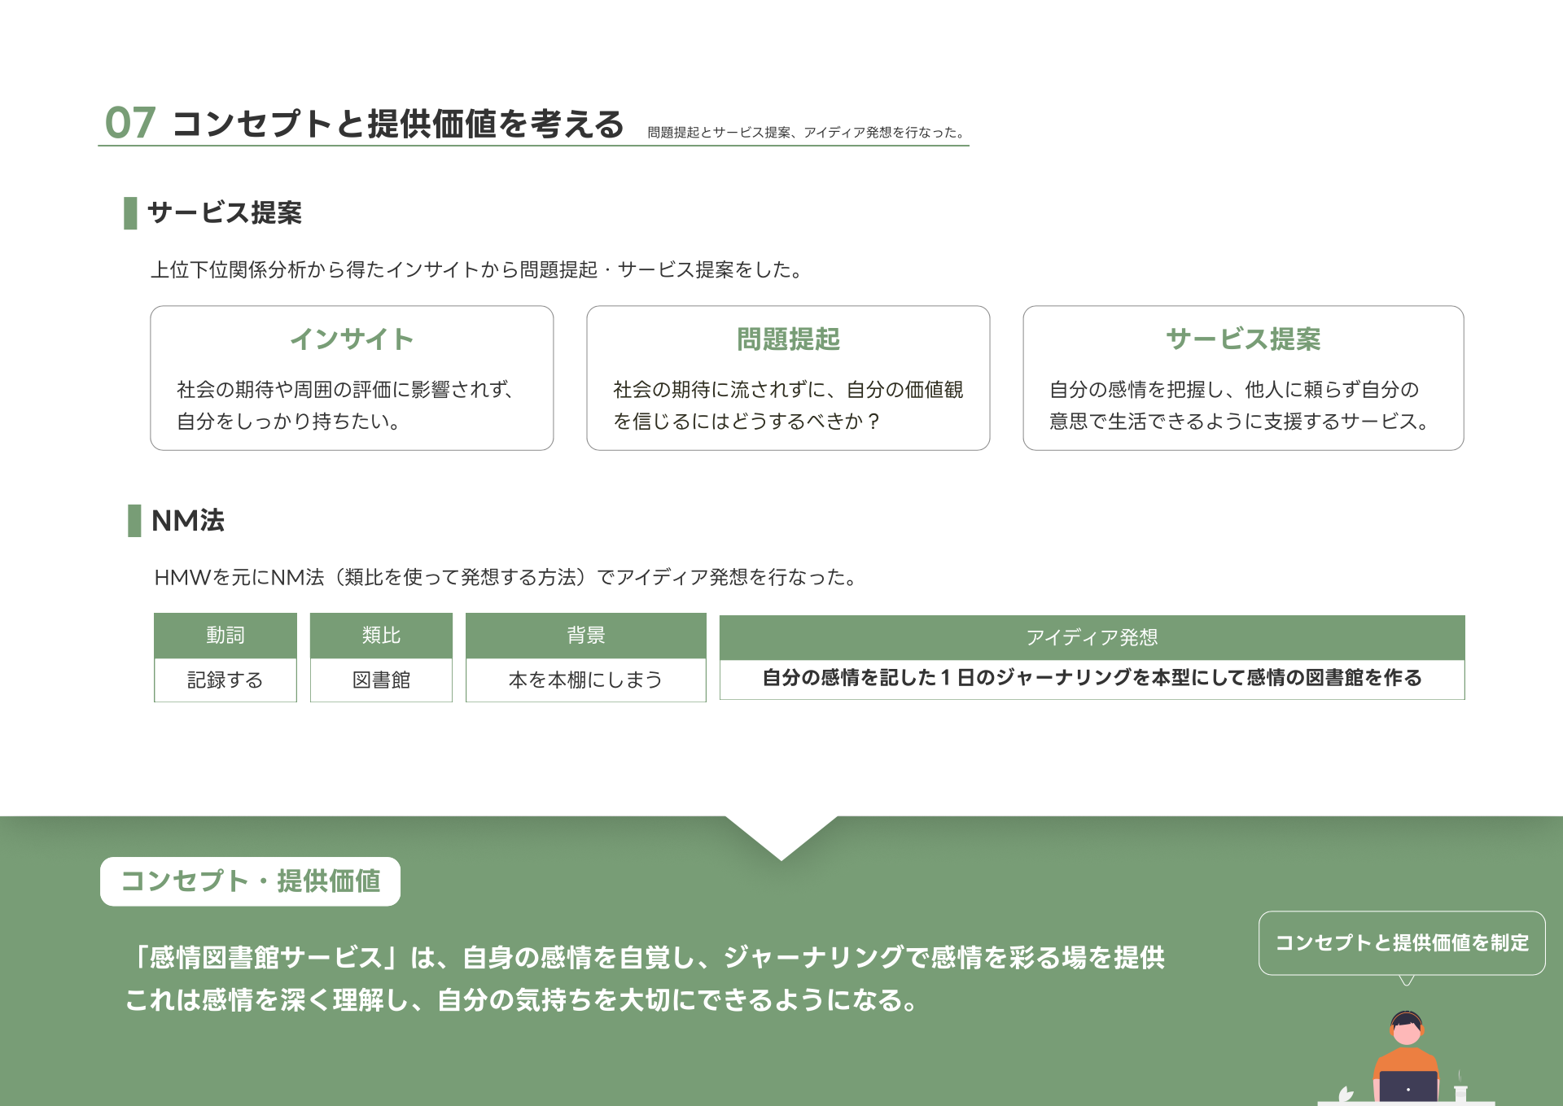Screen dimensions: 1563x1106
Task: Click the コンセプトと提供価値を考える page title
Action: pos(397,124)
